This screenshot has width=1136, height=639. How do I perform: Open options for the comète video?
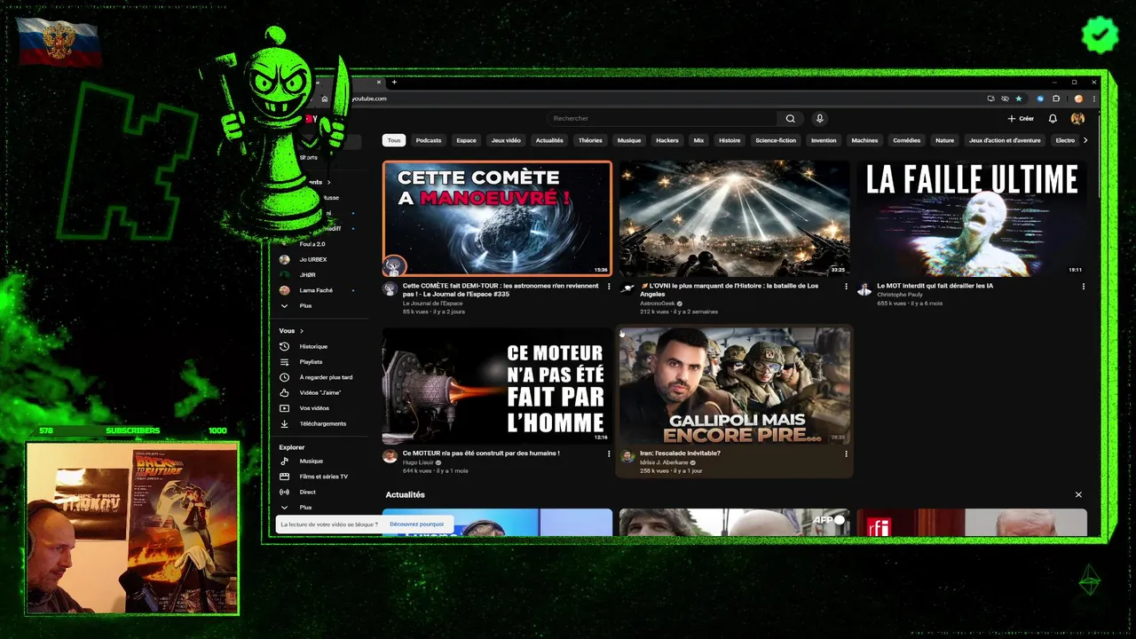(609, 287)
